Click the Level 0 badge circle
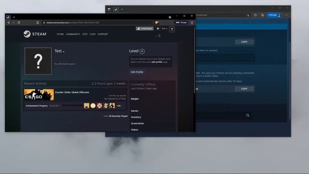 point(142,51)
